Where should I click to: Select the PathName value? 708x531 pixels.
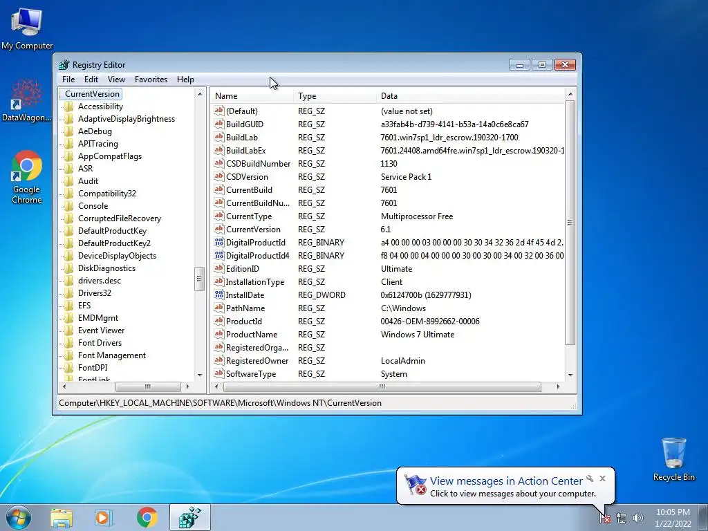[245, 308]
